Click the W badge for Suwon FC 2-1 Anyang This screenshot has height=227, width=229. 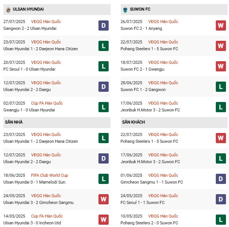[x=221, y=25]
